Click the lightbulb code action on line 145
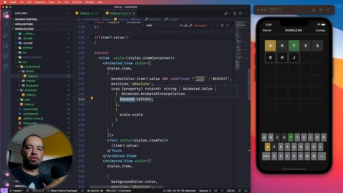The image size is (343, 193). pyautogui.click(x=92, y=99)
